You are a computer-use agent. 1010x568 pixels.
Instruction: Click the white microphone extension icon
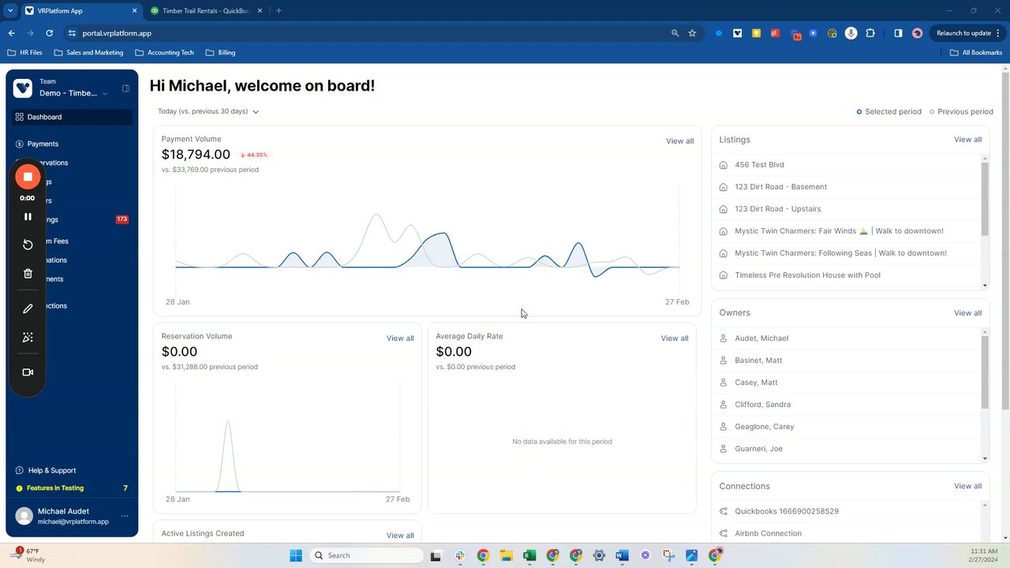pos(851,33)
